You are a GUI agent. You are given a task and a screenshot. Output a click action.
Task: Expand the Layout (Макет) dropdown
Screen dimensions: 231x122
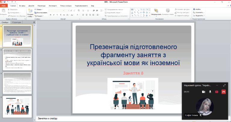40,9
